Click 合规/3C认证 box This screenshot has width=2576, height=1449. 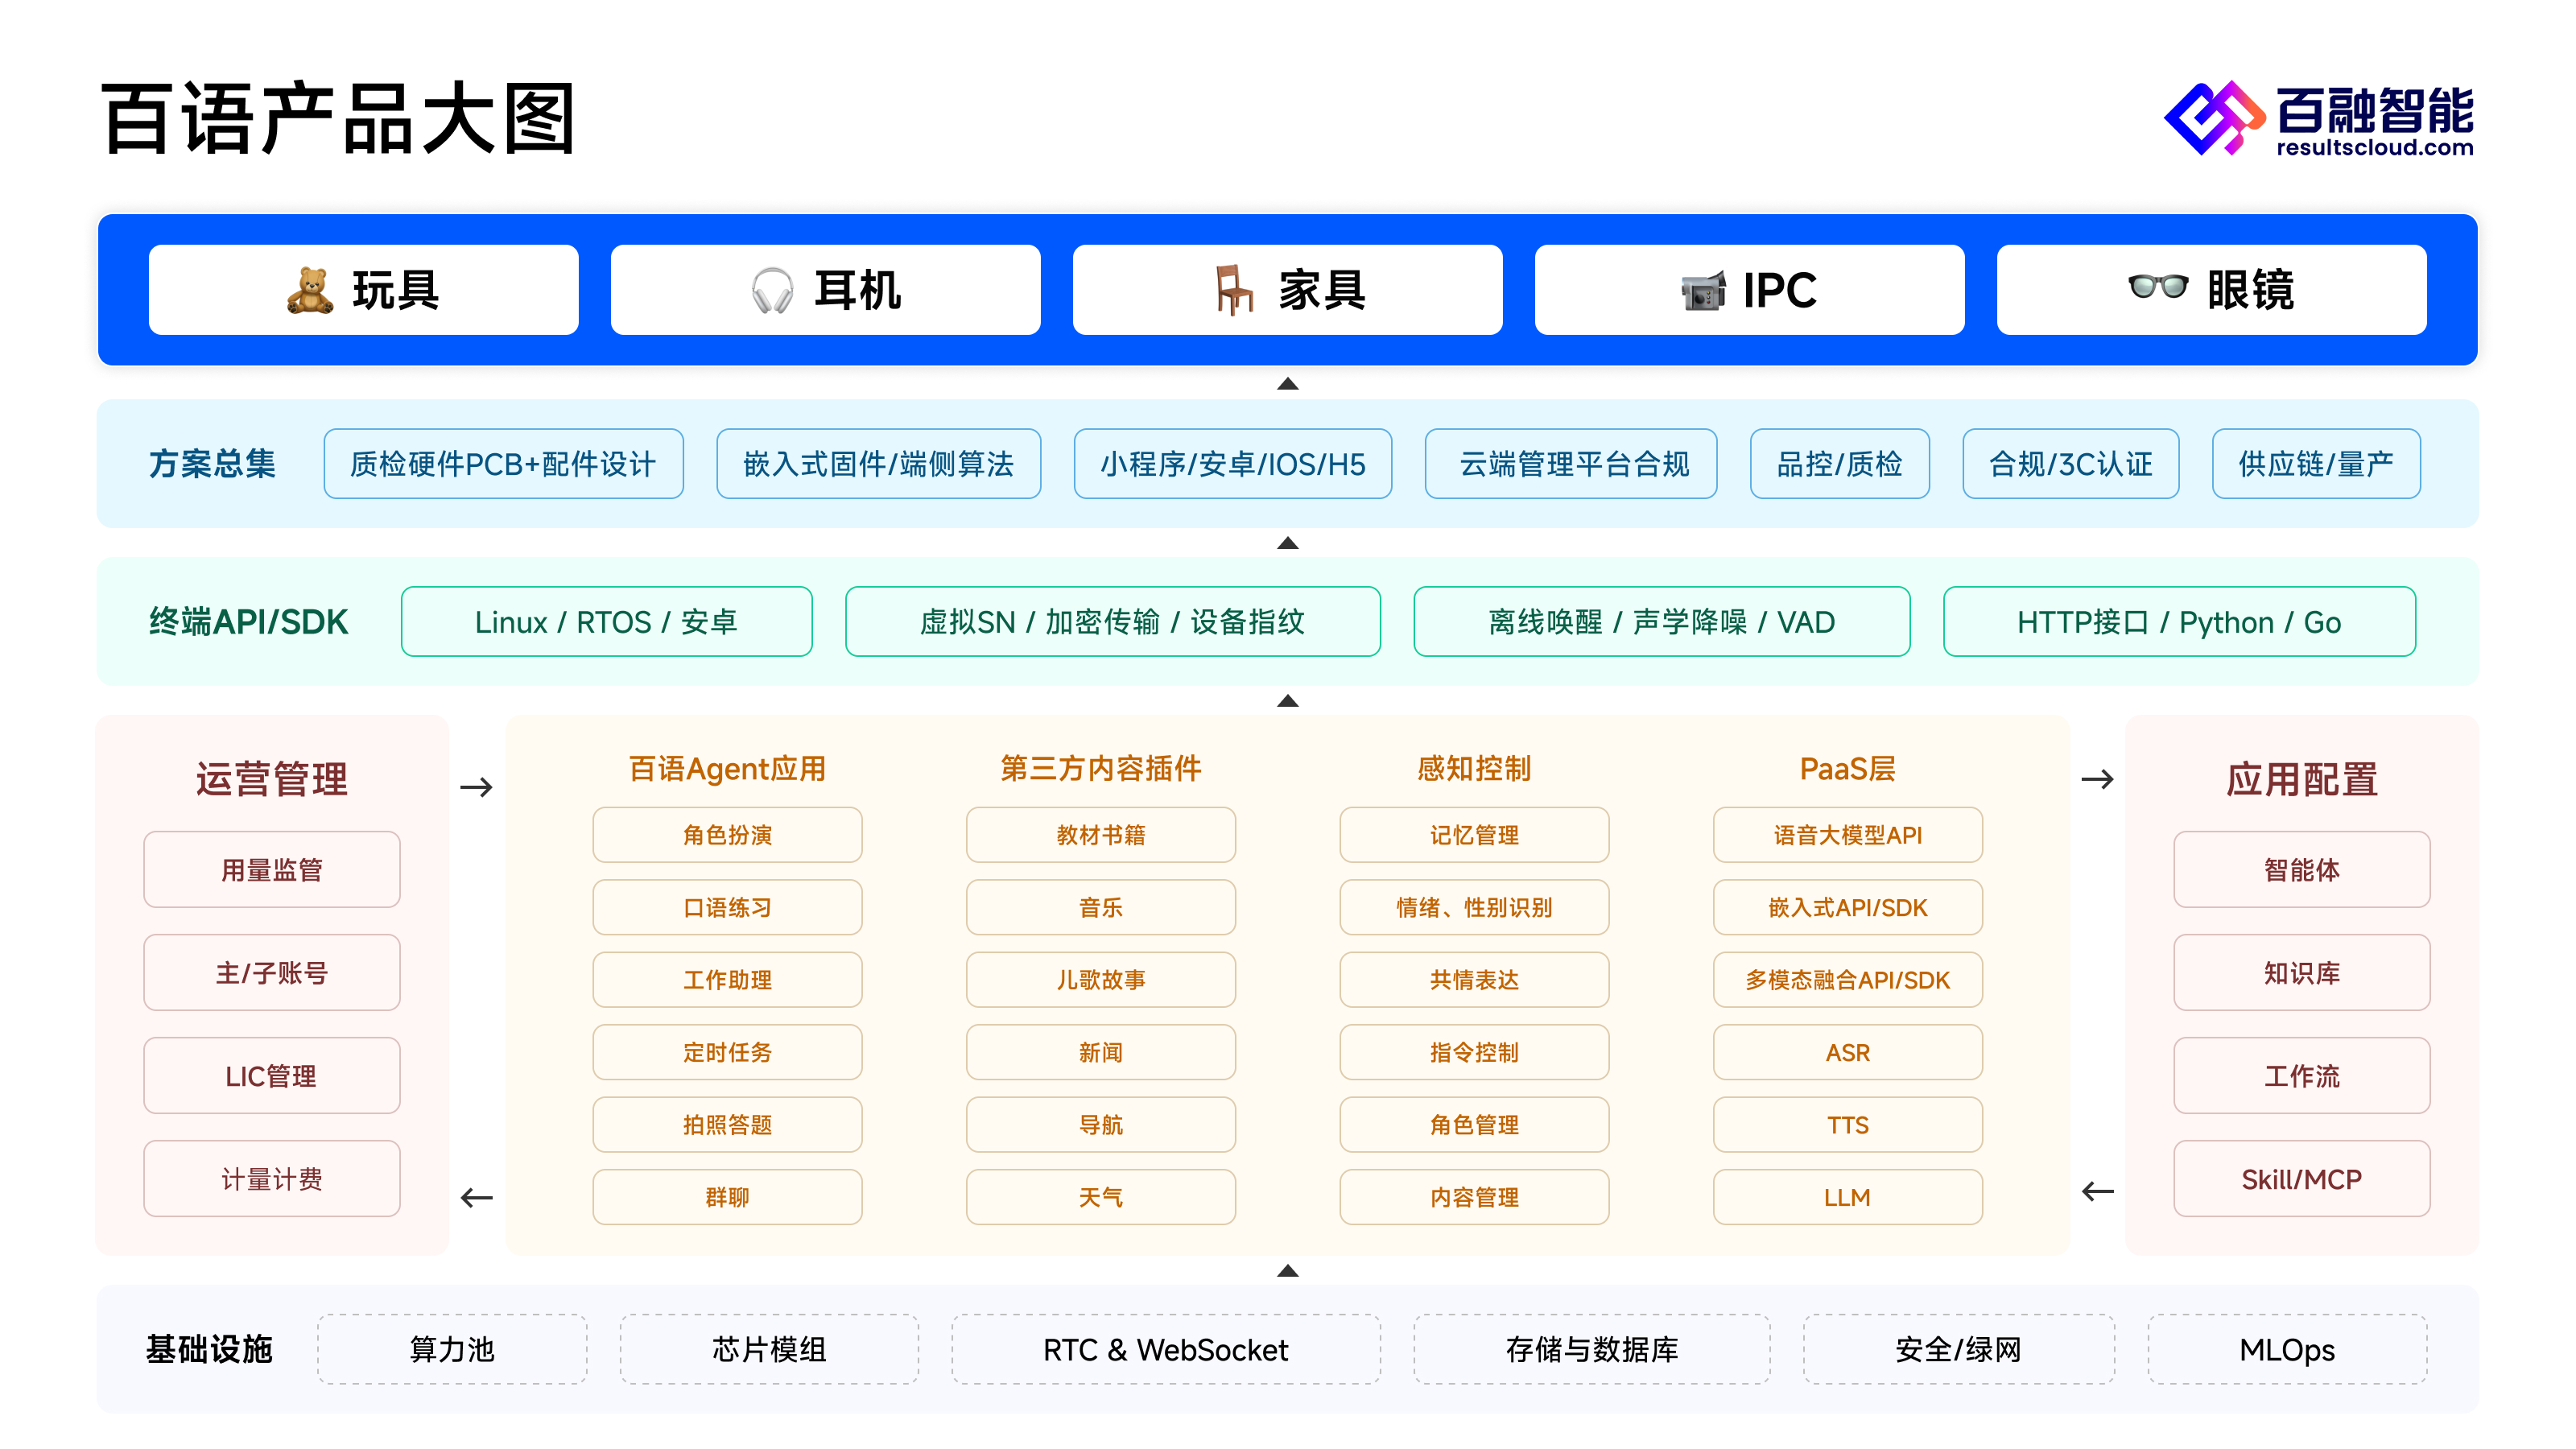[x=2071, y=464]
